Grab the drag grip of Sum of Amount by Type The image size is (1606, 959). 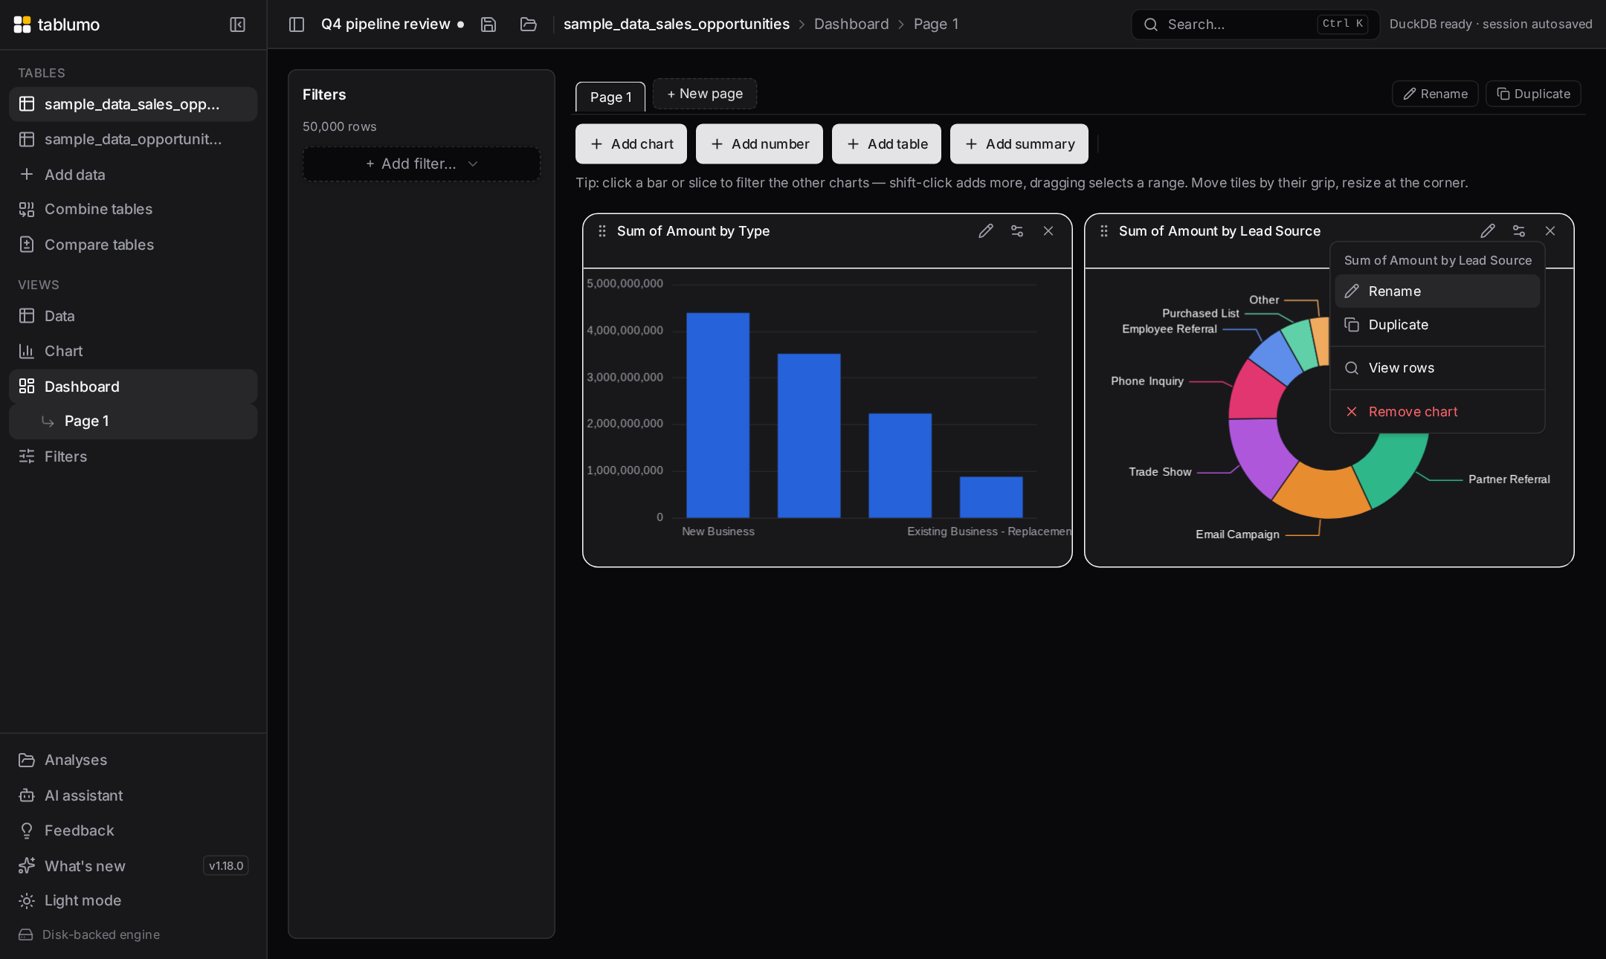tap(602, 231)
